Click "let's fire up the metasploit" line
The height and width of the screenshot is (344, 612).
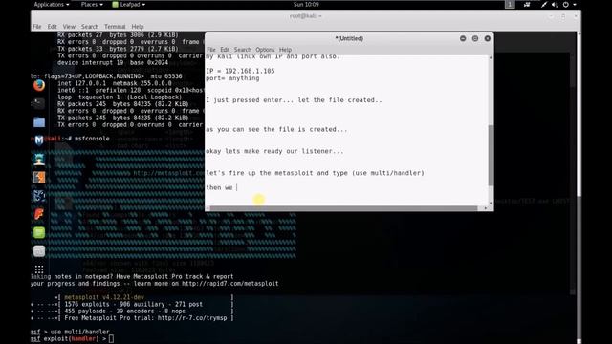click(315, 173)
